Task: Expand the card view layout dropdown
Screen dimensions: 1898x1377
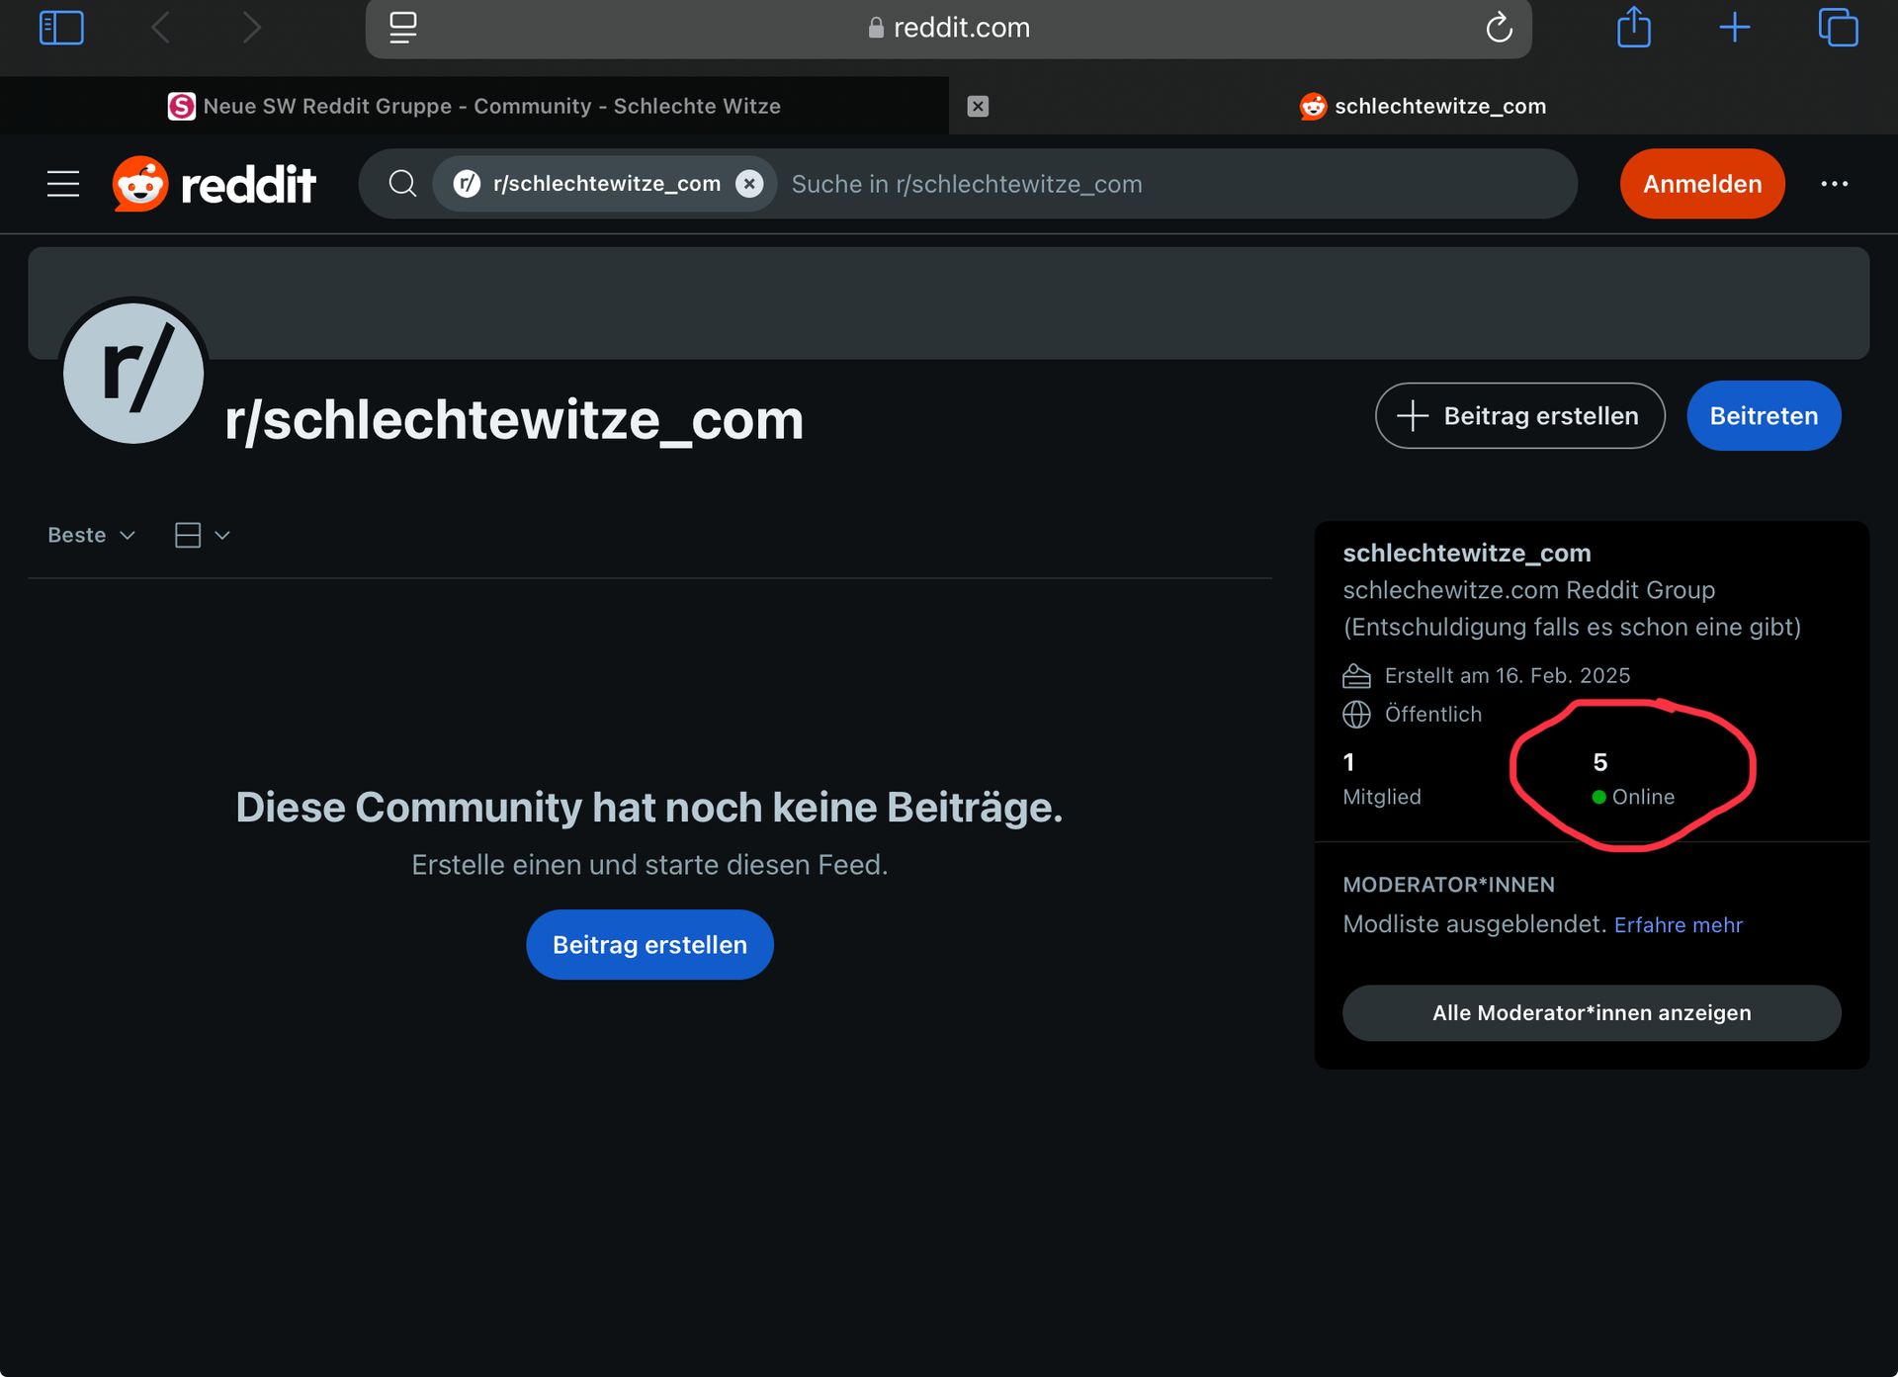Action: 203,535
